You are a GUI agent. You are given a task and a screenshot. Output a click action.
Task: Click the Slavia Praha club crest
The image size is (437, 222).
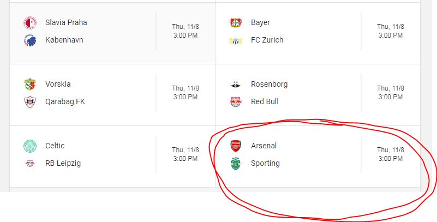click(x=30, y=22)
